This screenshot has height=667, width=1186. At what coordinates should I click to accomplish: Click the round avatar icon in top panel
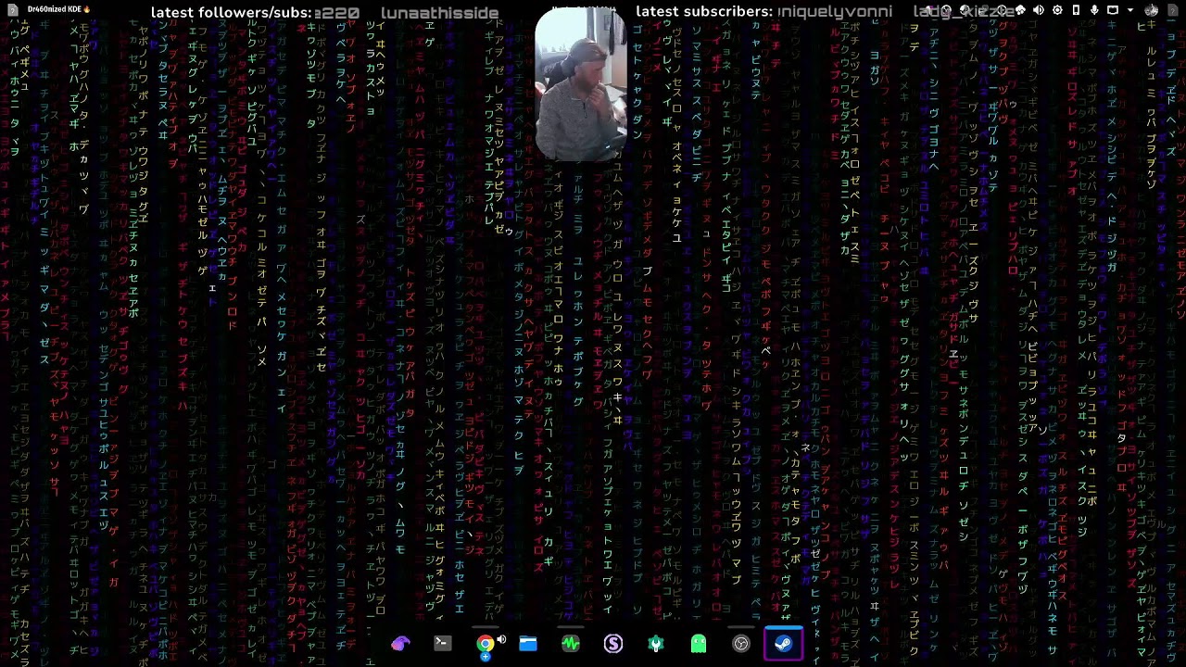[x=1152, y=10]
